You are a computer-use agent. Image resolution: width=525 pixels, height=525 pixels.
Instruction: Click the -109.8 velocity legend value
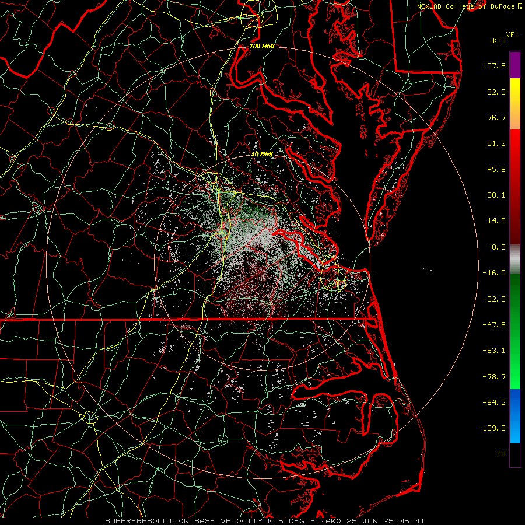(x=492, y=428)
